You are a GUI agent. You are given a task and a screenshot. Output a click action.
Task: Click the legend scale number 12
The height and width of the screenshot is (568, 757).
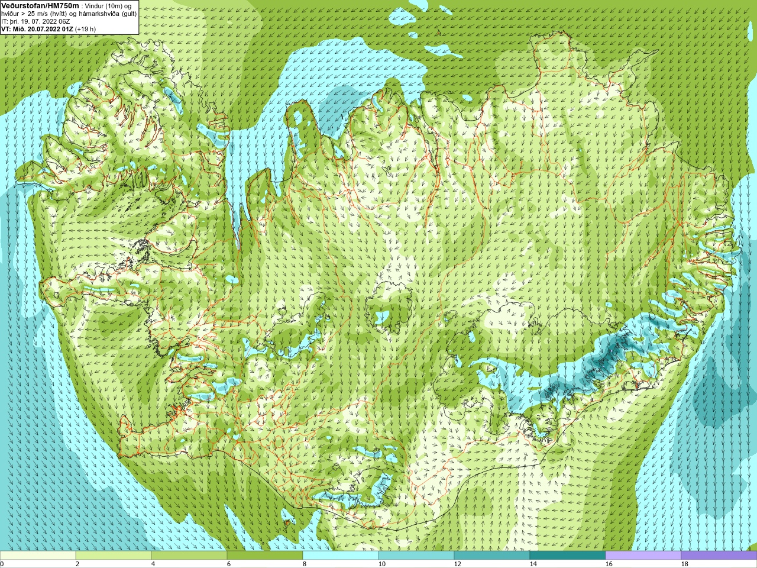point(458,564)
